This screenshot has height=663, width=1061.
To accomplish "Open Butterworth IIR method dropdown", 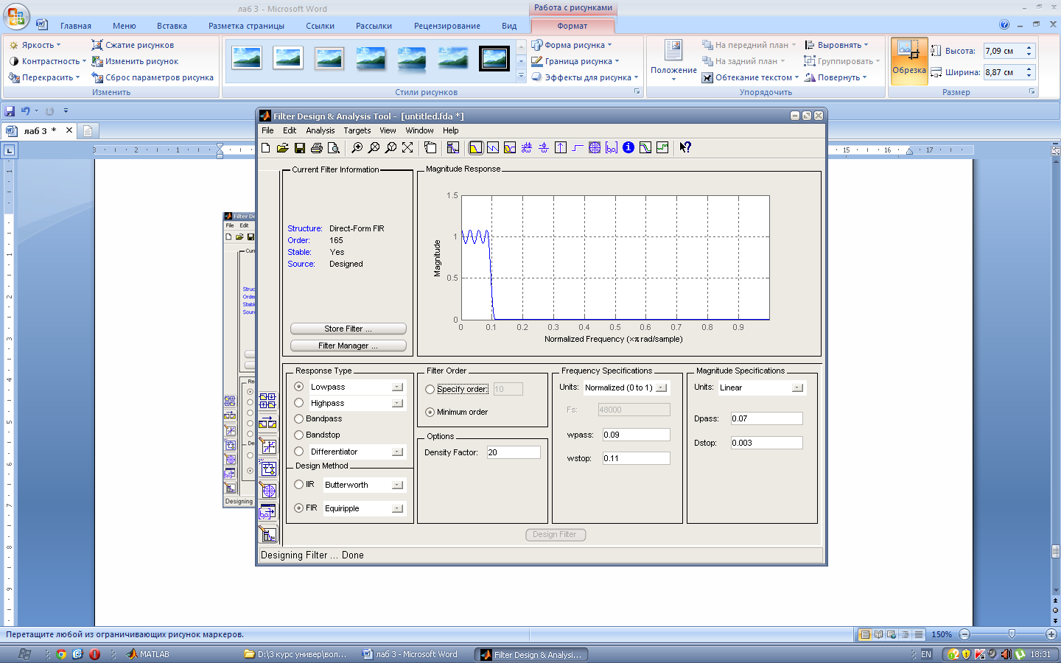I will click(398, 485).
